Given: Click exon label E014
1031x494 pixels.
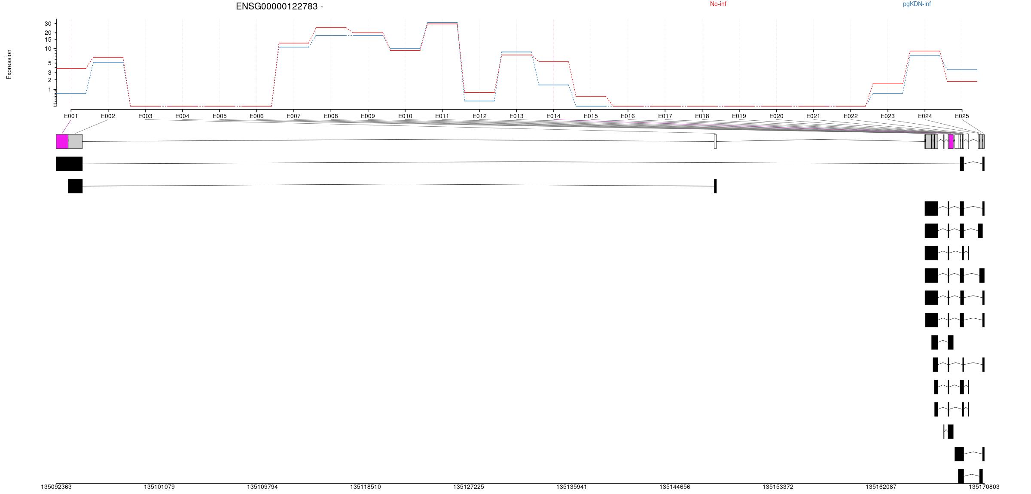Looking at the screenshot, I should (x=553, y=116).
